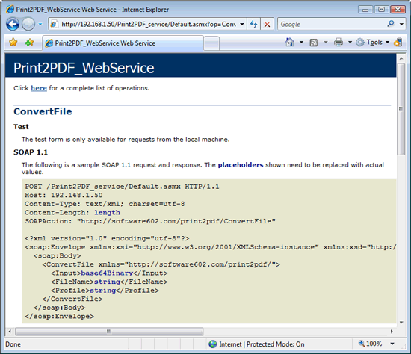Click the Back navigation arrow

13,25
